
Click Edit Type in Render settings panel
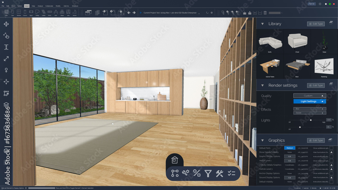tap(316, 85)
